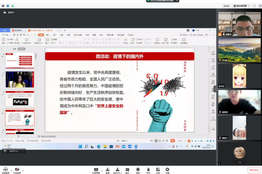Image resolution: width=262 pixels, height=174 pixels.
Task: Open the 邀请 invite icon
Action: [x=108, y=170]
